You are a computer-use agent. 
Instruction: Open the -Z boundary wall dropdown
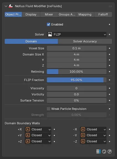(x=93, y=141)
